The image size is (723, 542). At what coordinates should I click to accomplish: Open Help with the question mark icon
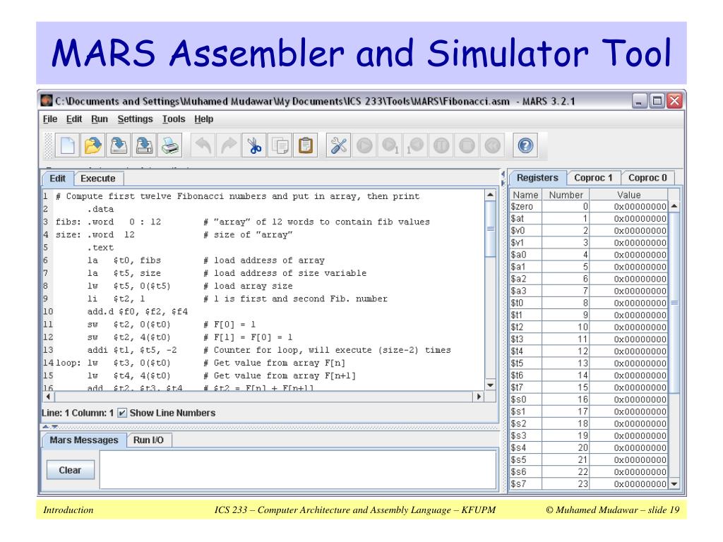pos(525,145)
